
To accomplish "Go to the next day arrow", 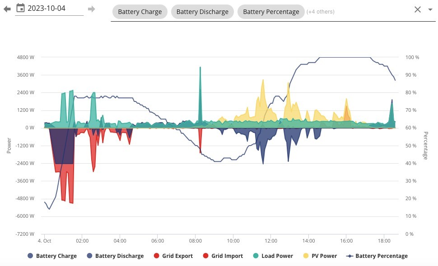I will tap(91, 9).
